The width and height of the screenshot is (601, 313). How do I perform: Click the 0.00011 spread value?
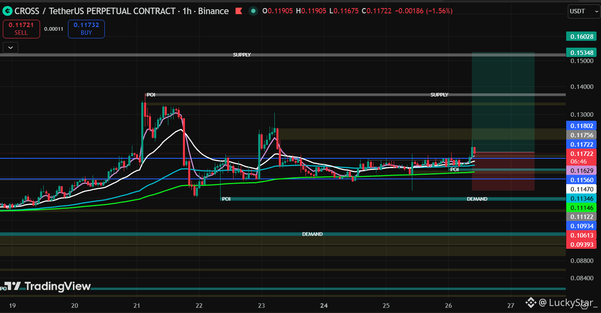[x=54, y=29]
